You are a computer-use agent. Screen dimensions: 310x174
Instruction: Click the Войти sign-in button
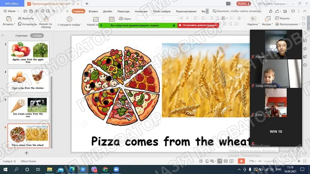[243, 4]
